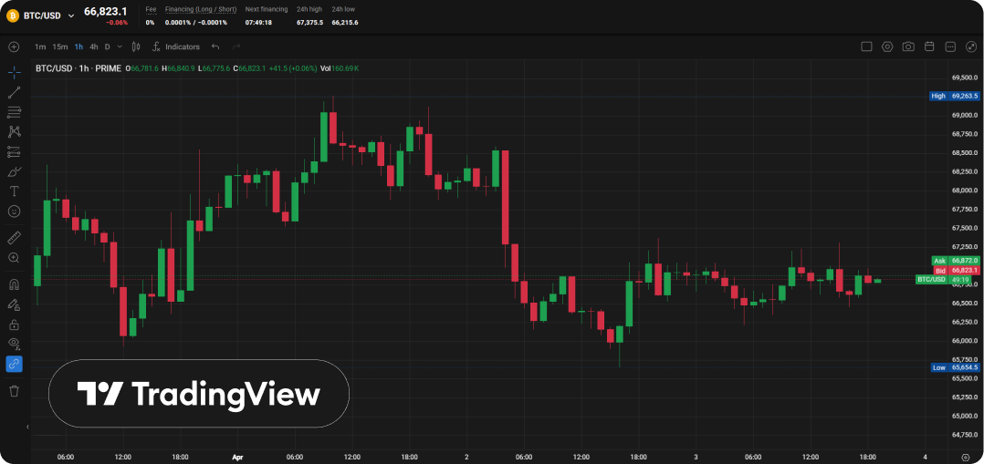Screen dimensions: 984x464
Task: Choose the brush drawing tool
Action: [14, 171]
